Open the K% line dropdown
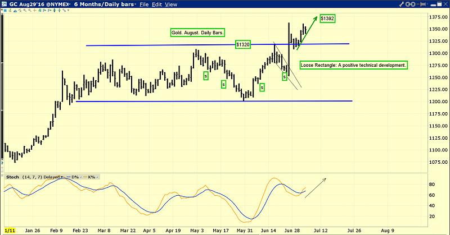This screenshot has height=235, width=450. coord(97,177)
